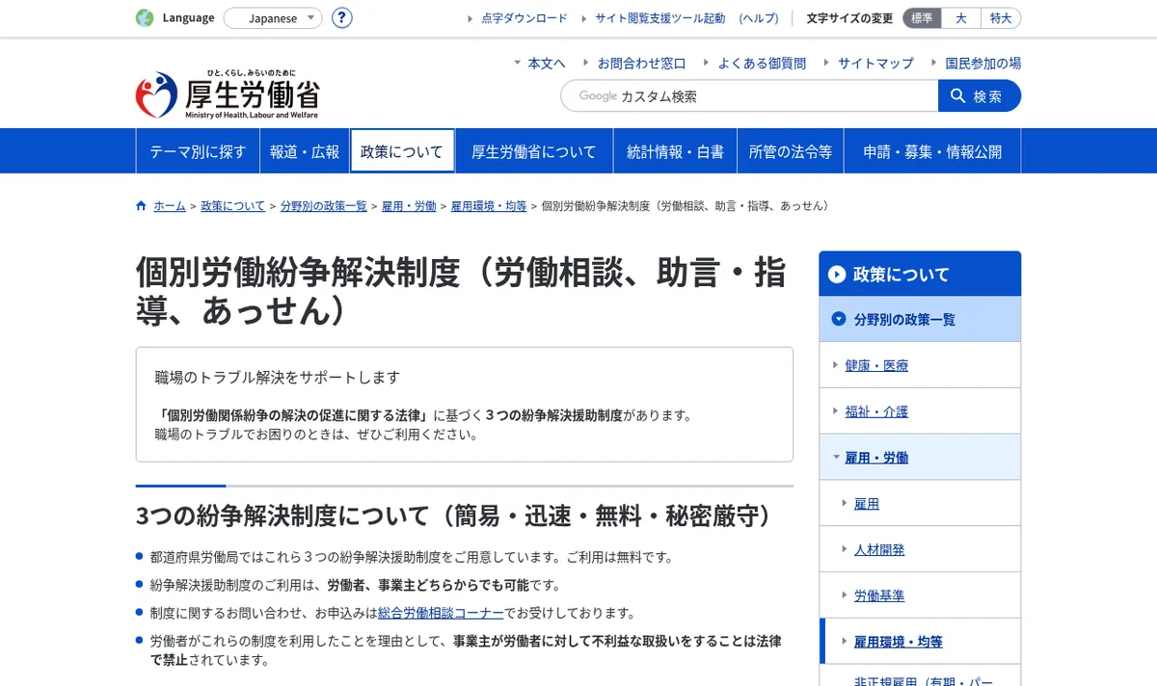This screenshot has width=1157, height=686.
Task: Launch サイト閲覧支援ツール起動 link
Action: tap(659, 18)
